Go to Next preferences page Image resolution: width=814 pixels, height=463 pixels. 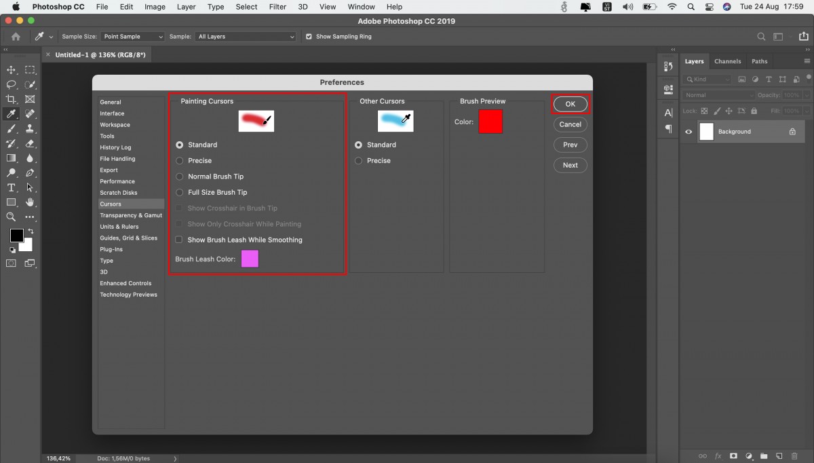tap(570, 165)
